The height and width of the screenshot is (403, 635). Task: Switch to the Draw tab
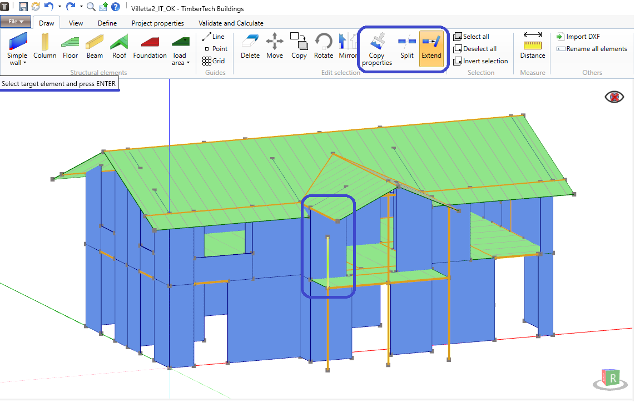click(x=47, y=23)
